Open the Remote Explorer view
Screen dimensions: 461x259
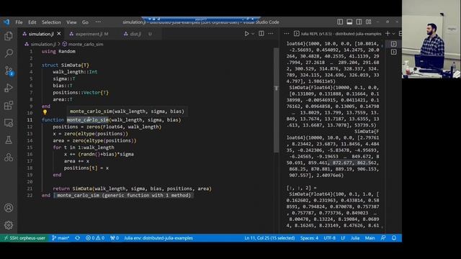[x=9, y=123]
